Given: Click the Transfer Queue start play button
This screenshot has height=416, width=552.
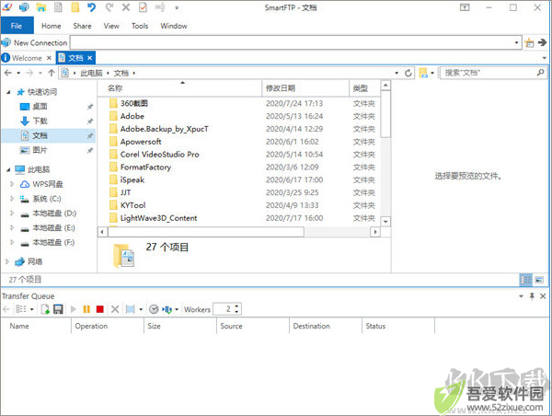Looking at the screenshot, I should 74,309.
